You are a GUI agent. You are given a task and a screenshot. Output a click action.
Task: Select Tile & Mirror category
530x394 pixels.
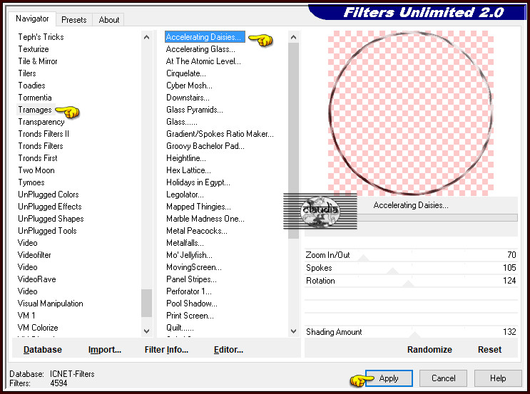38,61
